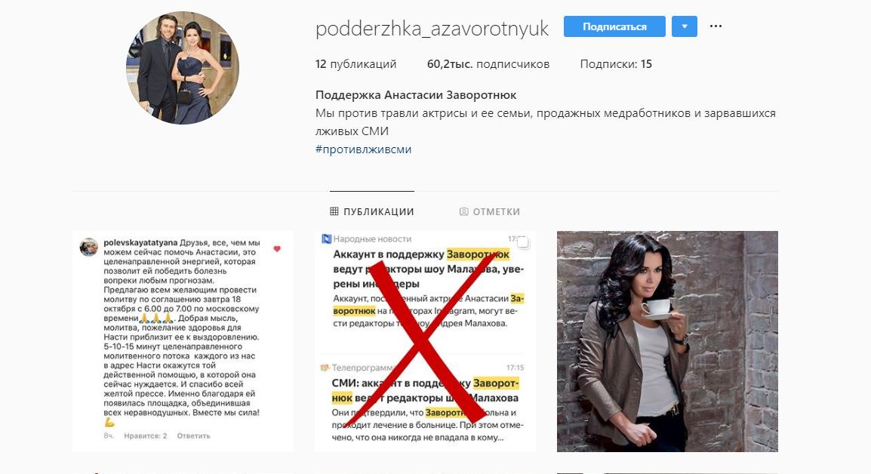Open the polevskayatatyana comment screenshot post
The height and width of the screenshot is (474, 871).
coord(183,341)
